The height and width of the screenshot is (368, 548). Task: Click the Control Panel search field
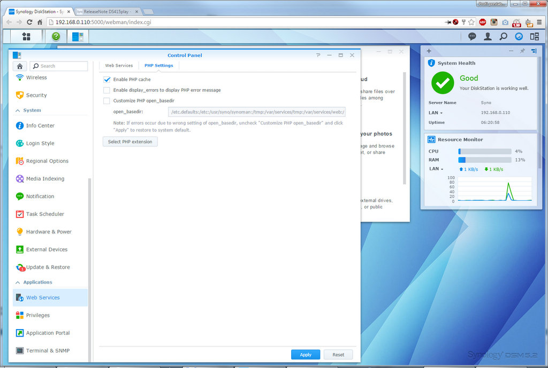coord(59,66)
